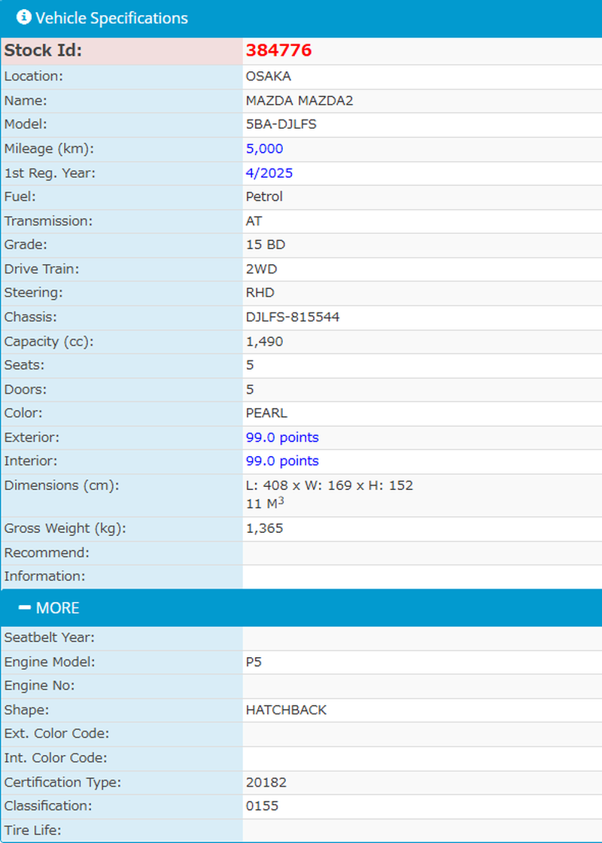Select the classification value 0155

click(x=263, y=806)
